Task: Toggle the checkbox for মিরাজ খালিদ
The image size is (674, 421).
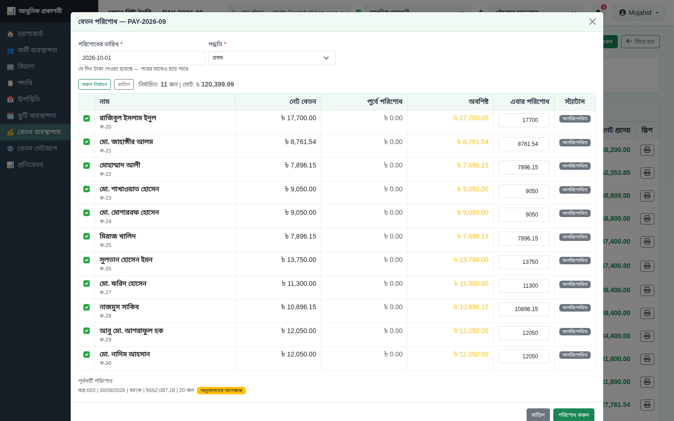Action: coord(87,236)
